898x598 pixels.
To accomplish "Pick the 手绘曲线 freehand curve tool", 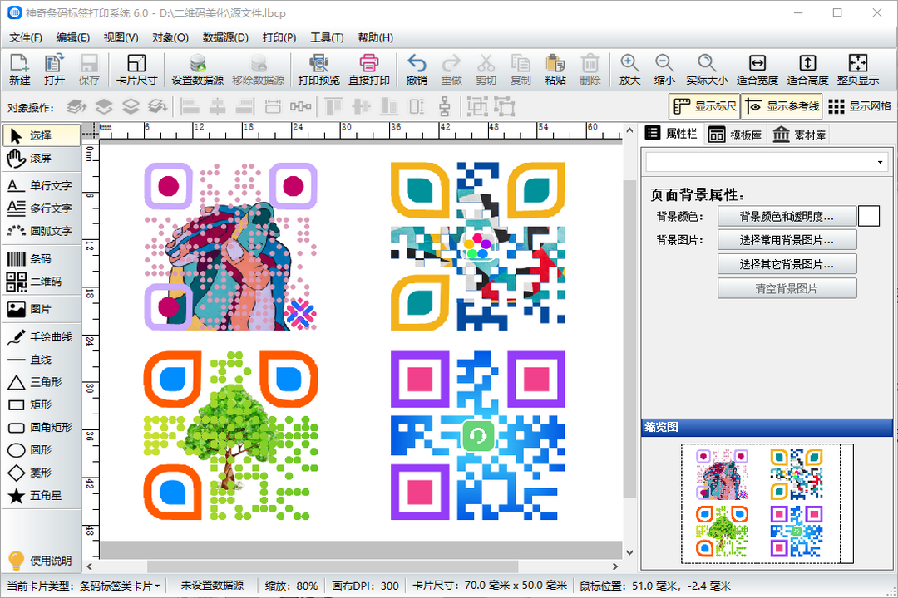I will tap(41, 337).
